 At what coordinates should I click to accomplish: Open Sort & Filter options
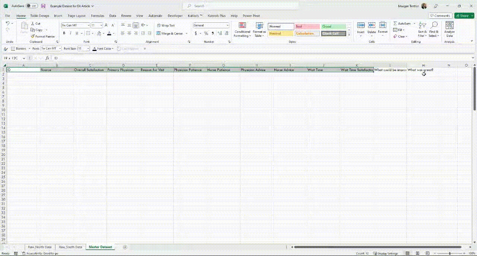point(422,30)
